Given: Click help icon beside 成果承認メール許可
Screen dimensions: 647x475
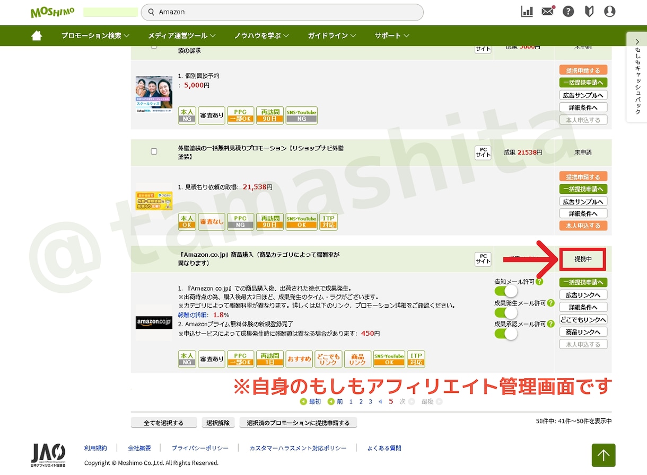Looking at the screenshot, I should pos(550,324).
